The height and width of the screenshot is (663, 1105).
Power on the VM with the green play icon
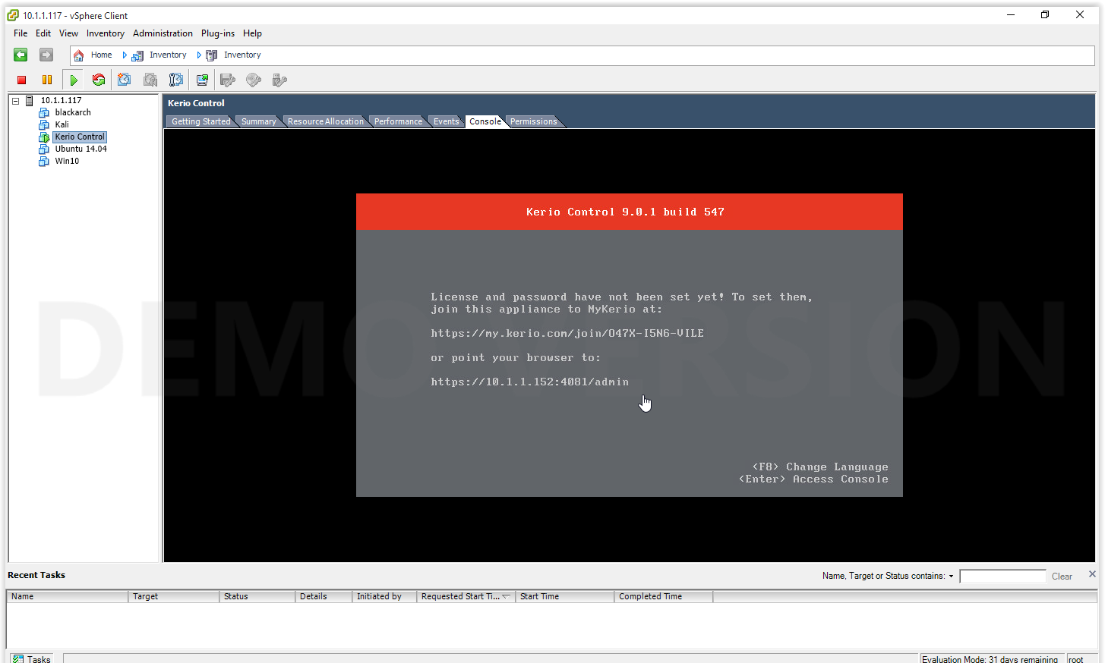(x=74, y=80)
